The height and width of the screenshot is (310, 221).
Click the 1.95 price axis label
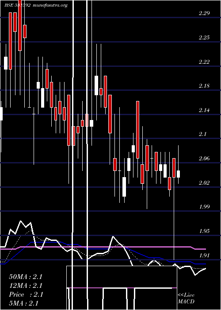click(204, 231)
